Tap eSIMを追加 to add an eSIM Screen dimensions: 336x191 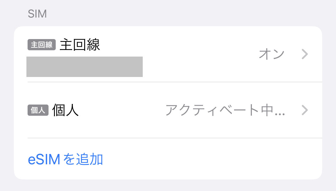65,160
